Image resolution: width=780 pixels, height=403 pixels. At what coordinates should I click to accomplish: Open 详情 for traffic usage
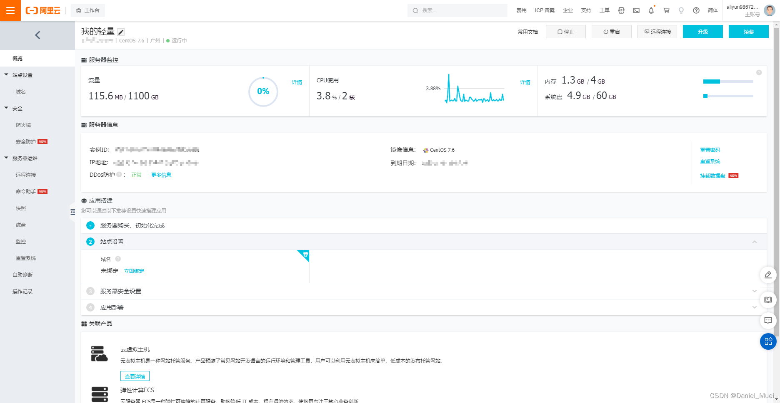point(297,82)
